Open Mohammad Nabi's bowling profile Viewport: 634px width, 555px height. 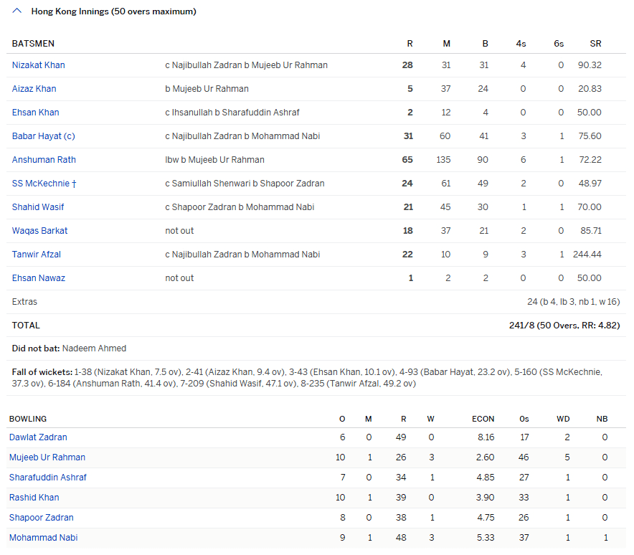43,538
